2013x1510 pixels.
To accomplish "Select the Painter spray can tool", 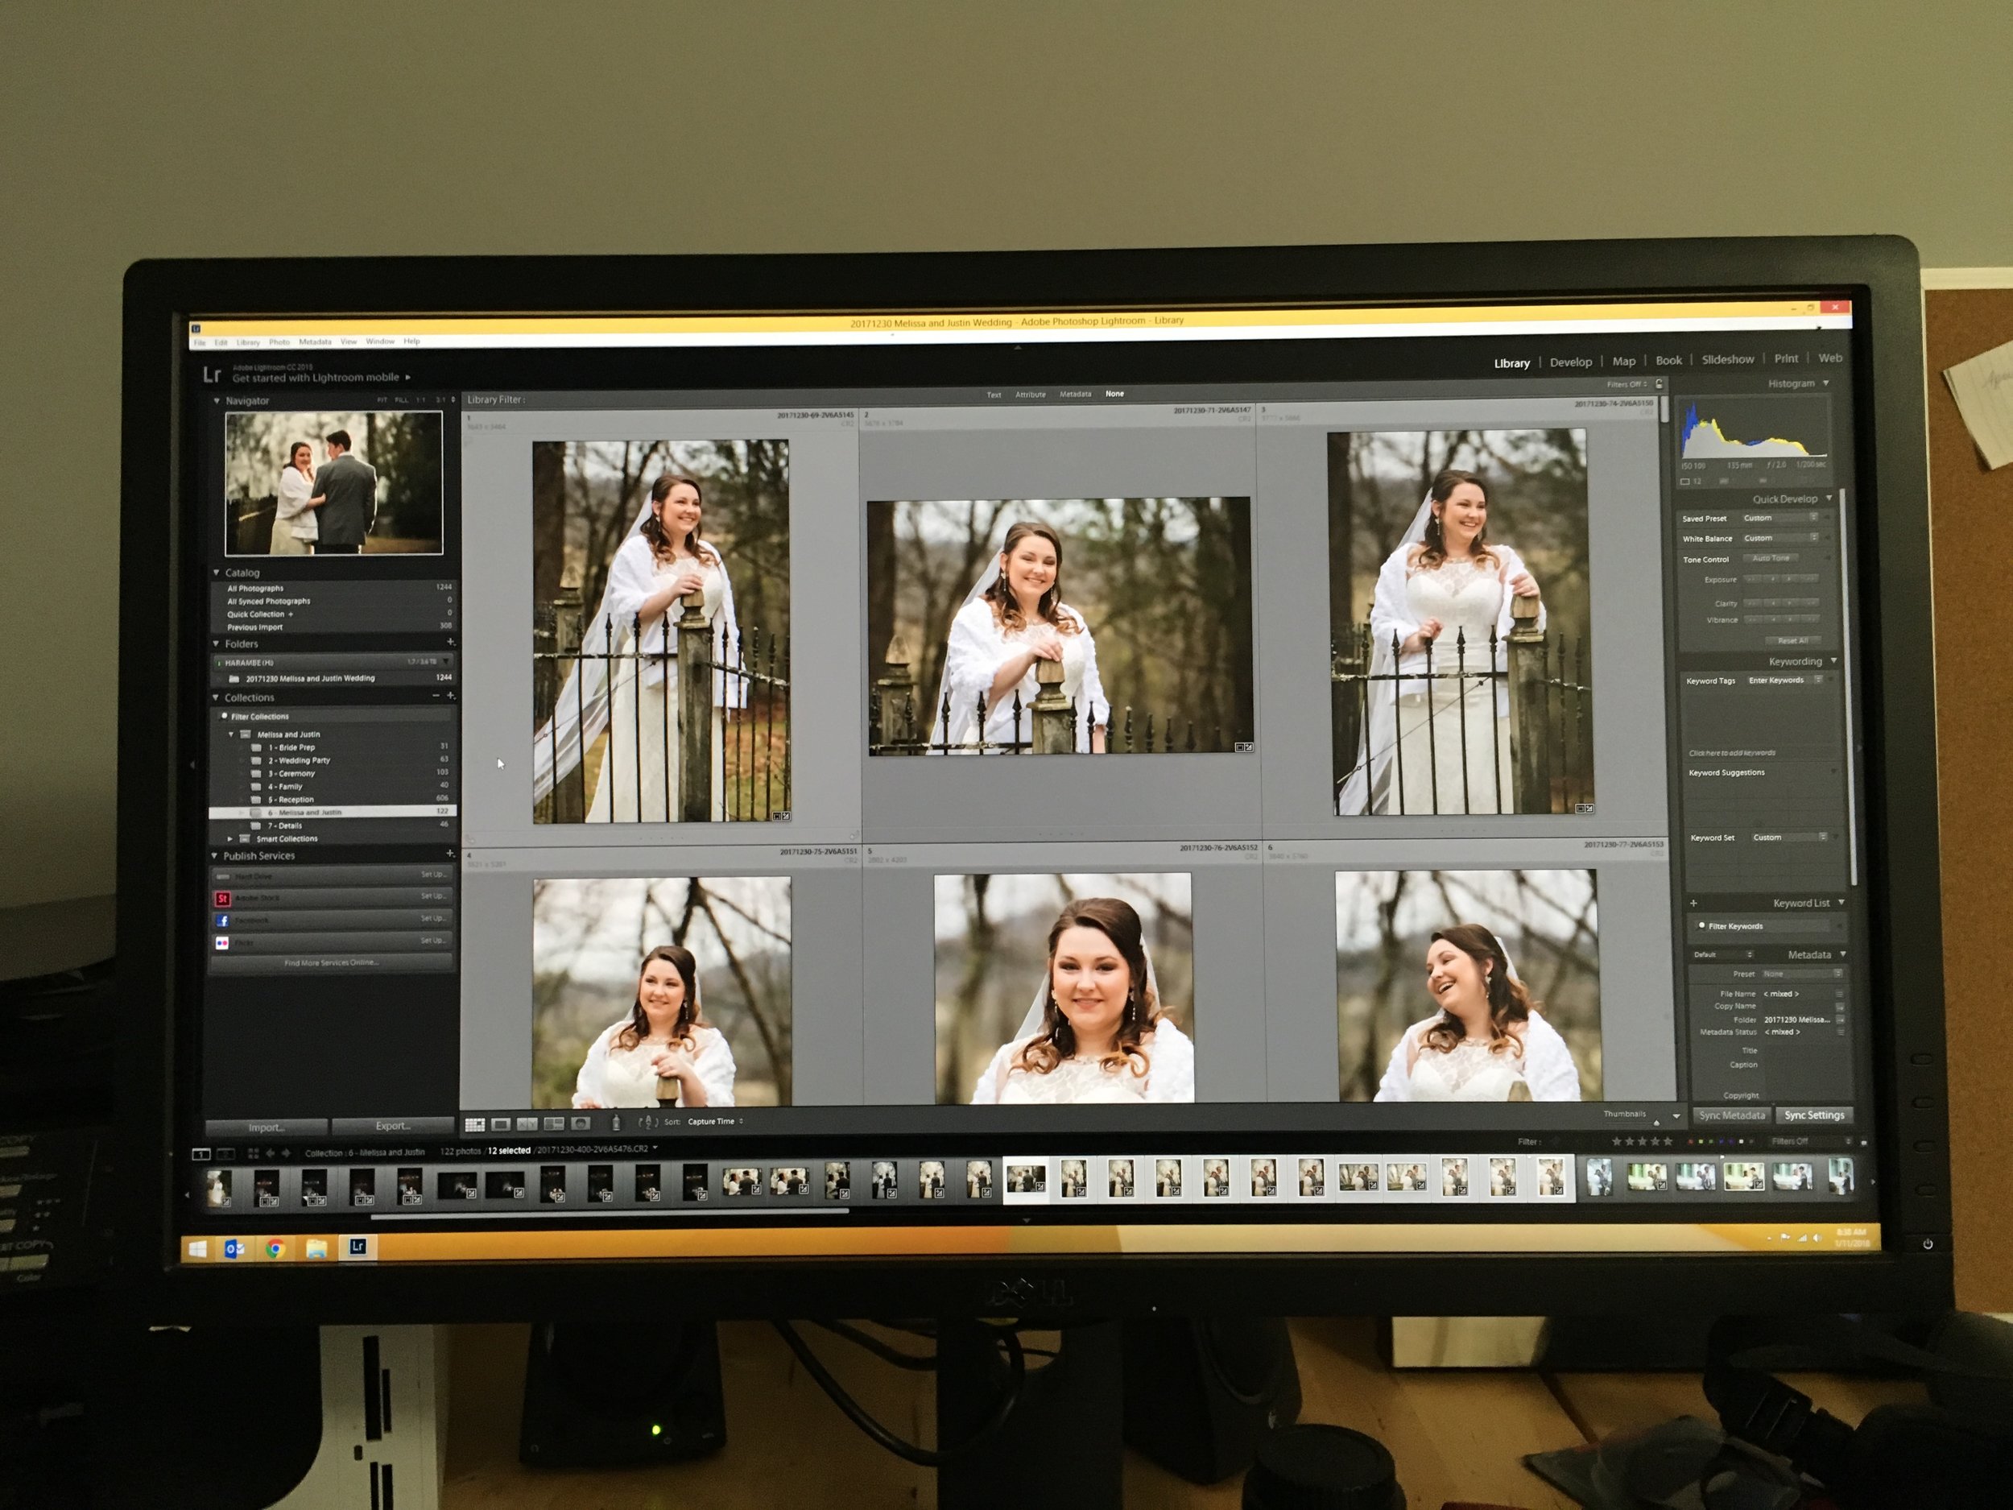I will coord(616,1123).
